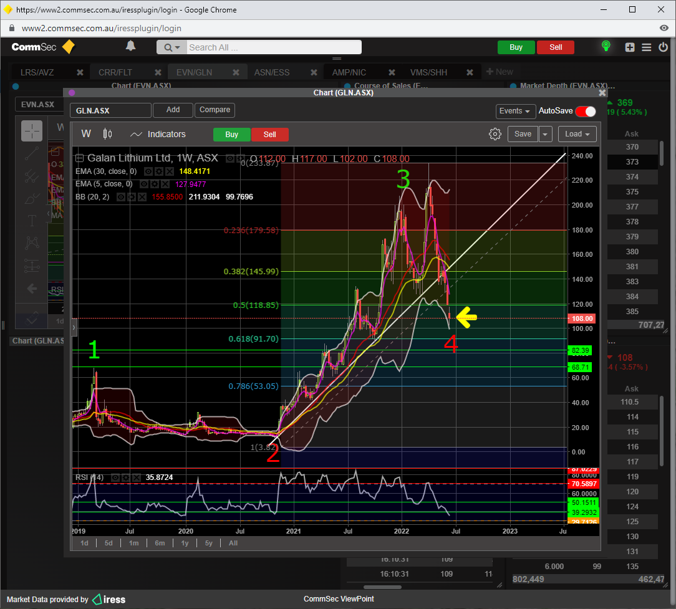The height and width of the screenshot is (609, 676).
Task: Close the LRS/AVZ tab
Action: pos(80,72)
